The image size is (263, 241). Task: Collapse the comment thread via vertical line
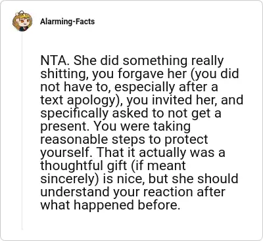(x=22, y=131)
